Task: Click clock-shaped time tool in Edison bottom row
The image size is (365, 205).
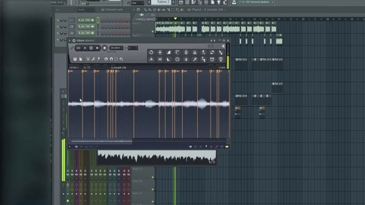Action: 177,59
